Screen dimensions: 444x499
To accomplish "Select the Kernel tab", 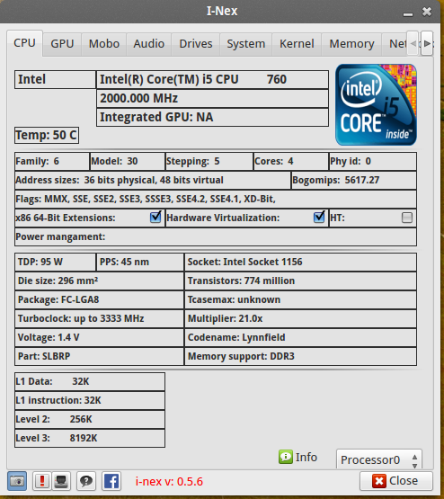I will tap(297, 44).
